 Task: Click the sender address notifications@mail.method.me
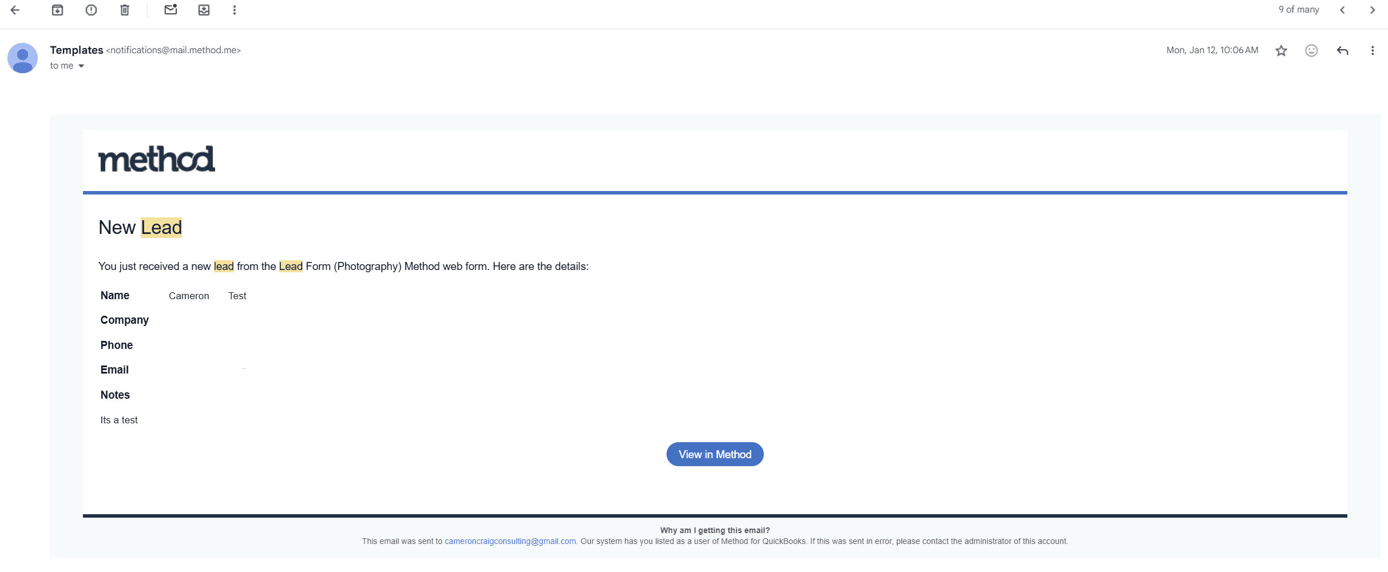click(x=173, y=50)
